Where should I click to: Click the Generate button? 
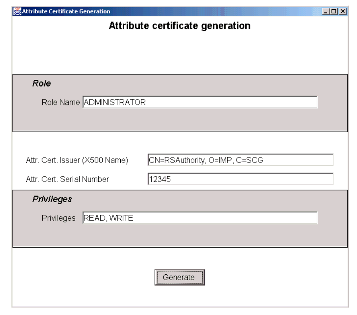point(179,277)
